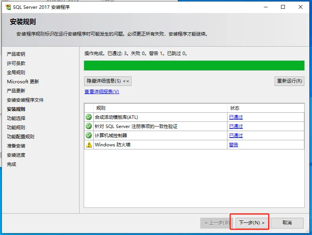Click the SQL Server installer title bar icon

[8, 7]
